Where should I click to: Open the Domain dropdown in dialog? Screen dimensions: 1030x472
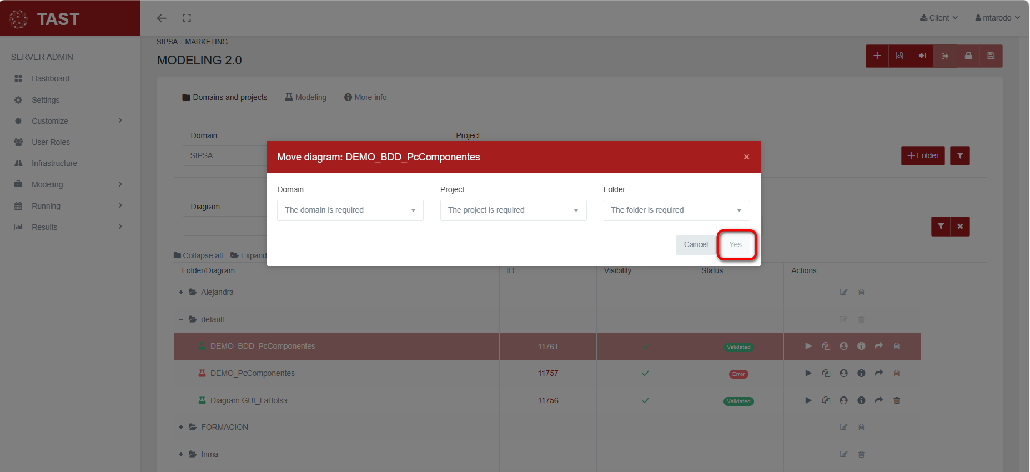(350, 210)
